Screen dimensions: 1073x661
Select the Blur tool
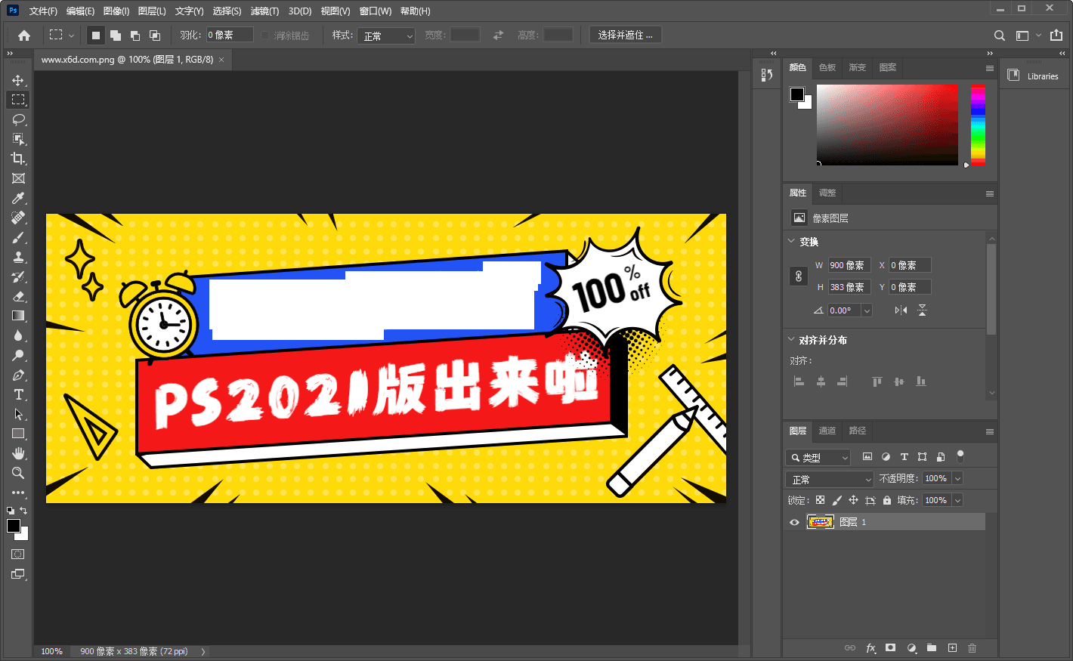[x=18, y=335]
